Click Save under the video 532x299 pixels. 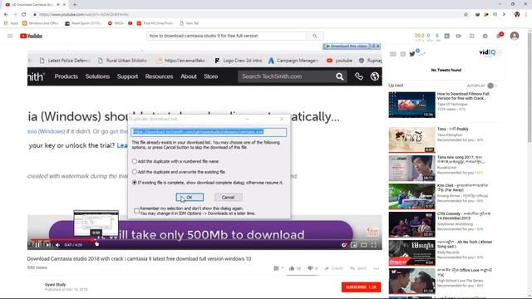pyautogui.click(x=358, y=268)
